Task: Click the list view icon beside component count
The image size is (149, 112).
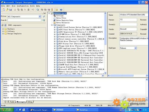Action: coord(5,25)
